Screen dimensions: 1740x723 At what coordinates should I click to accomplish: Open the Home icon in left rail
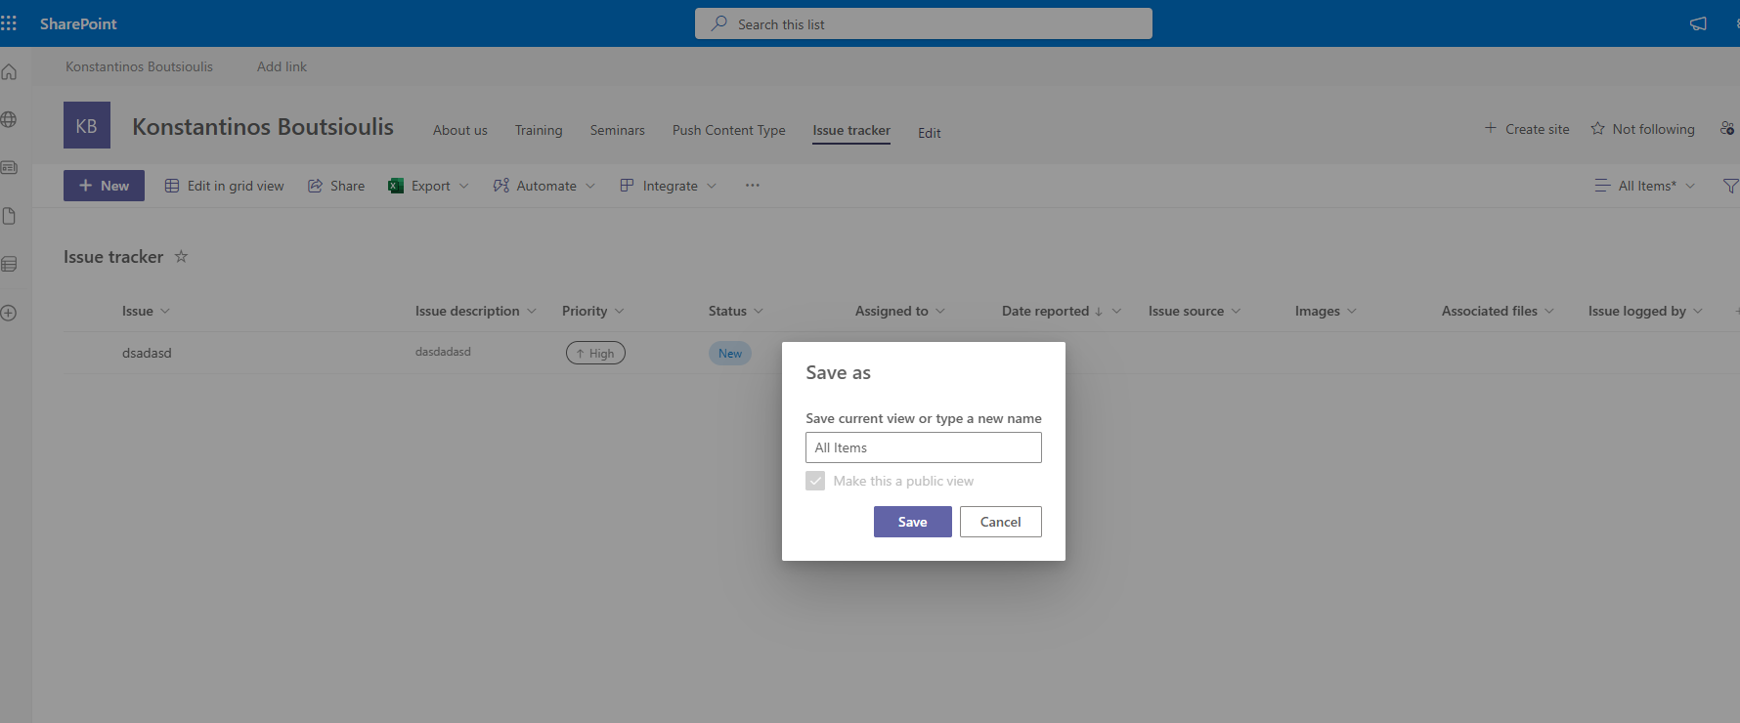pos(9,71)
